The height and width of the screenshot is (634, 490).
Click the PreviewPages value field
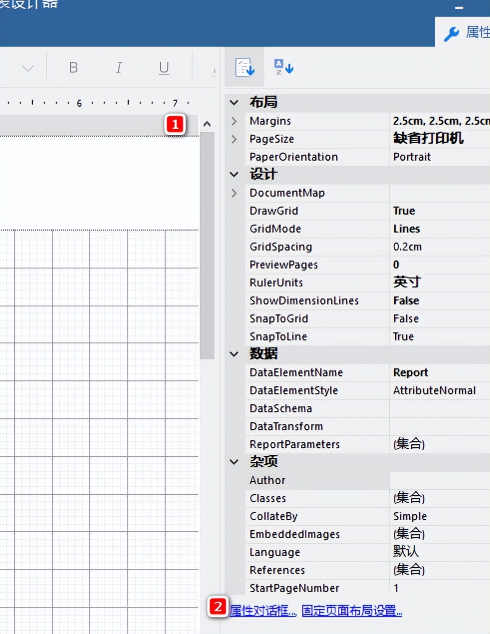pos(440,265)
